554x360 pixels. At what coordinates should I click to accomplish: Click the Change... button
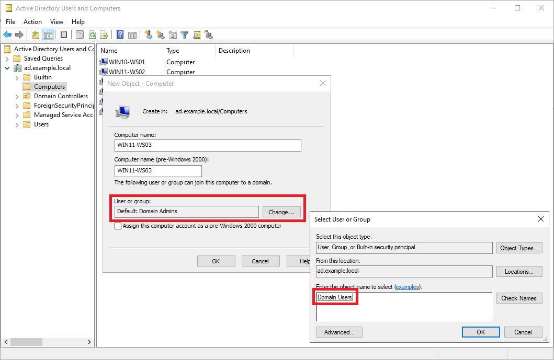coord(281,212)
